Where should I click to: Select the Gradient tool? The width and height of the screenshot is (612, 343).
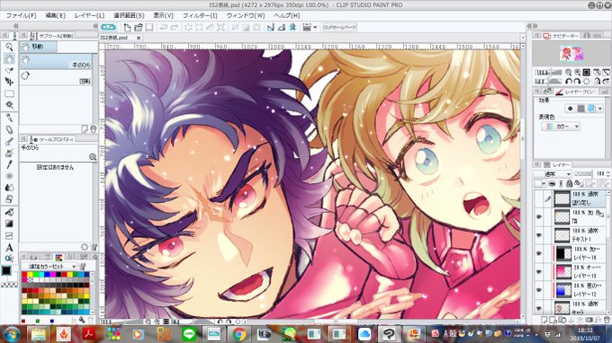9,224
